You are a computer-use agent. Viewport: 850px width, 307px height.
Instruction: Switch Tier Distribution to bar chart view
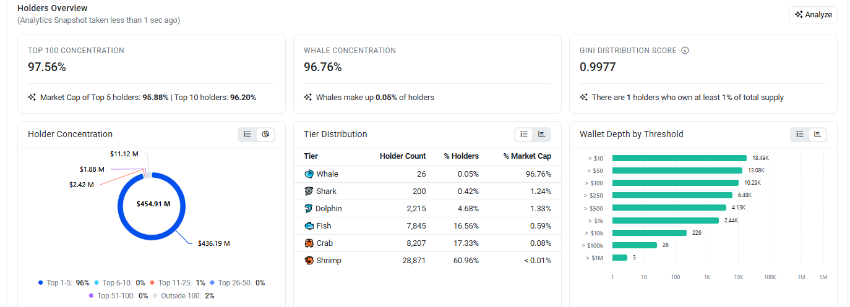click(542, 134)
